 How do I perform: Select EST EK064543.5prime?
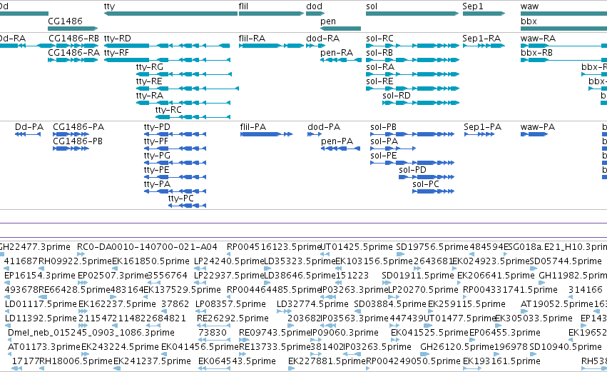click(237, 361)
